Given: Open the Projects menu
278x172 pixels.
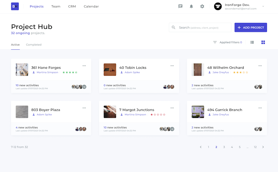Looking at the screenshot, I should tap(37, 6).
